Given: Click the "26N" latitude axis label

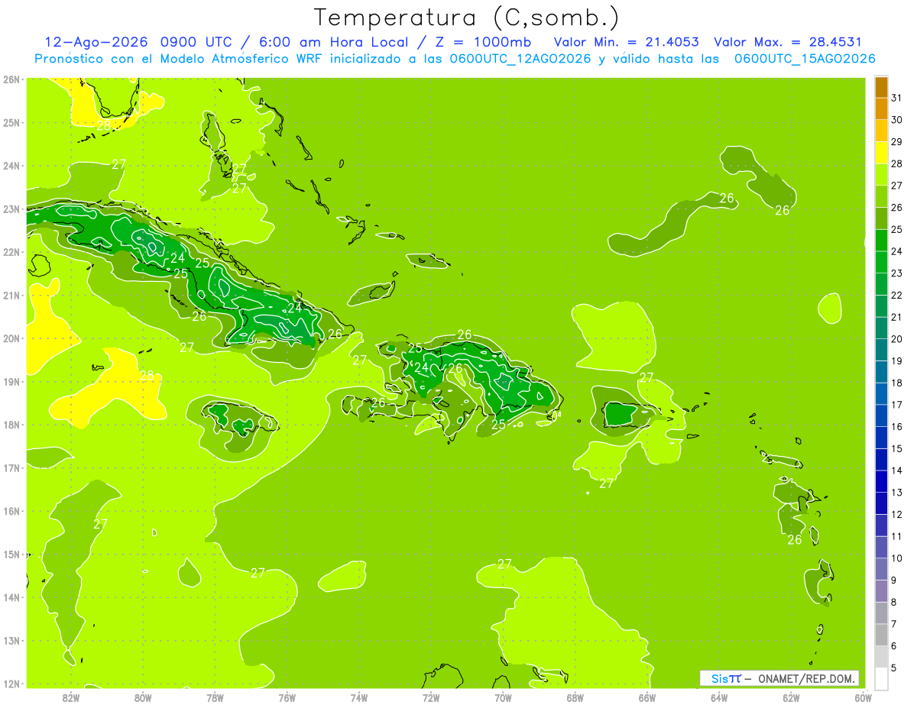Looking at the screenshot, I should point(11,79).
